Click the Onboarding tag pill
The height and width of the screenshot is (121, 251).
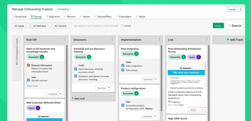63,9
